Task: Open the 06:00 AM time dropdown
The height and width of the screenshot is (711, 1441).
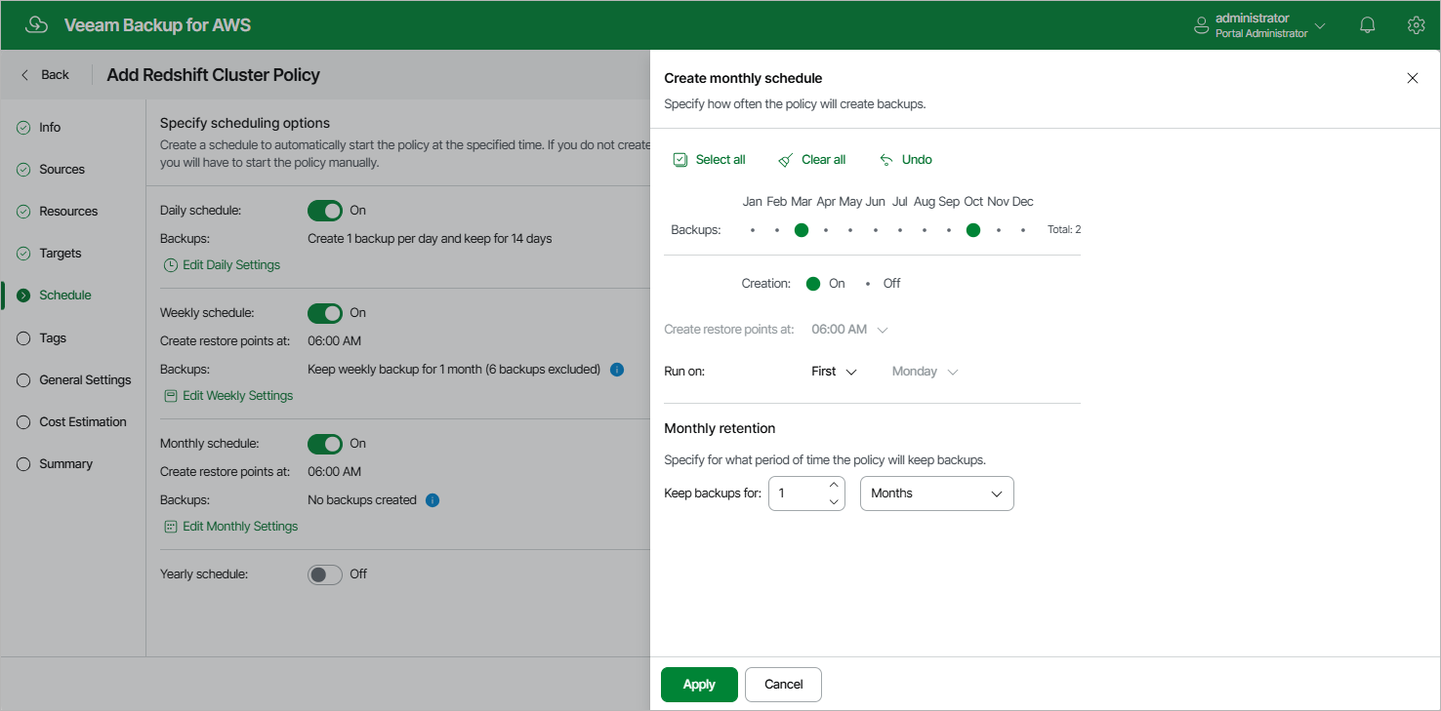Action: [849, 330]
